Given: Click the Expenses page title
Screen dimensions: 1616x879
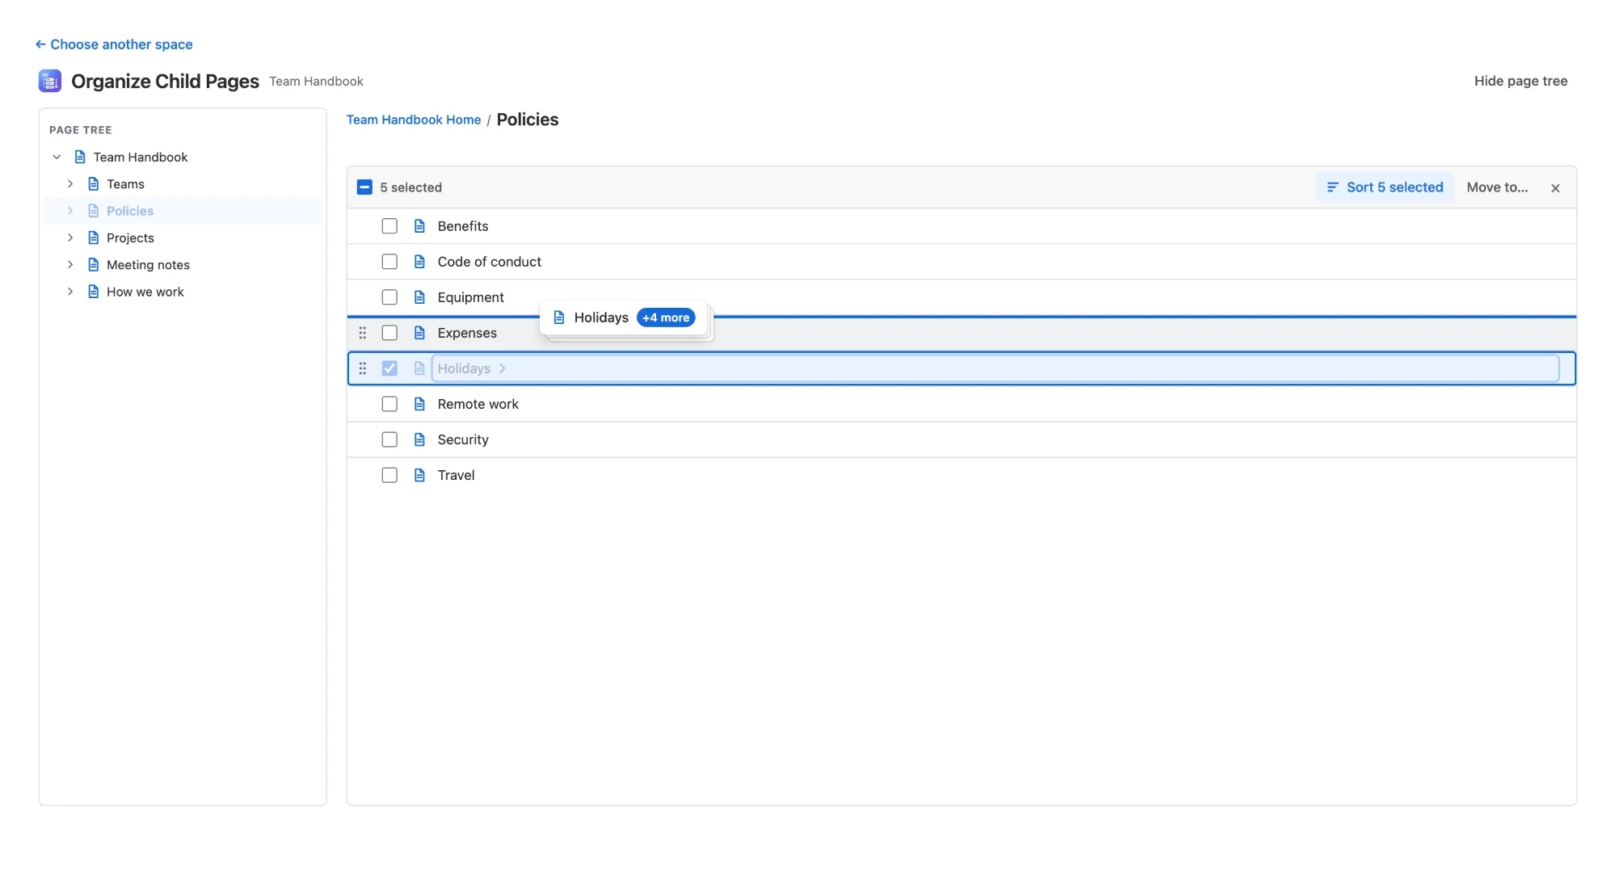Looking at the screenshot, I should tap(467, 333).
